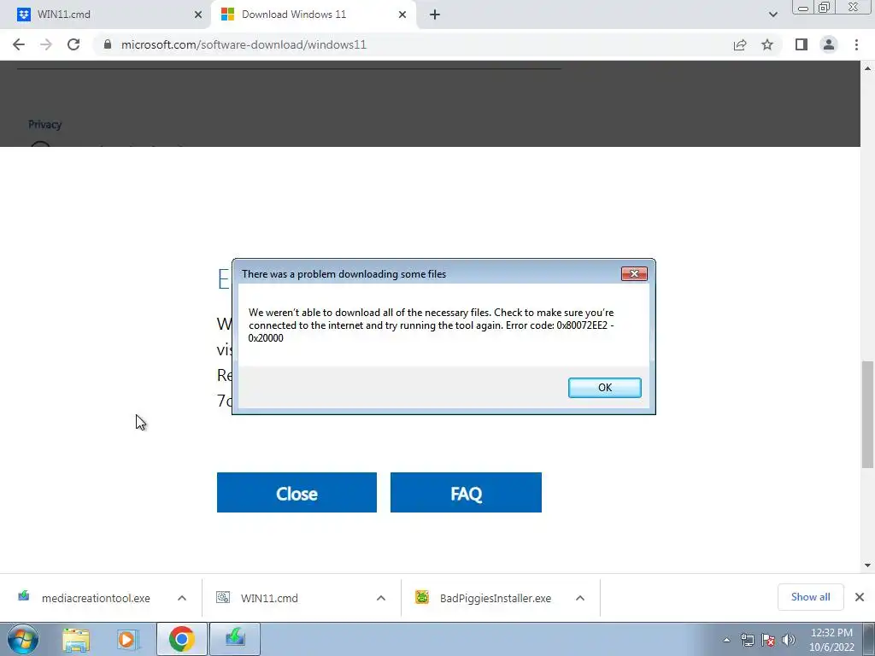View site information via the lock icon
875x656 pixels.
(x=108, y=44)
